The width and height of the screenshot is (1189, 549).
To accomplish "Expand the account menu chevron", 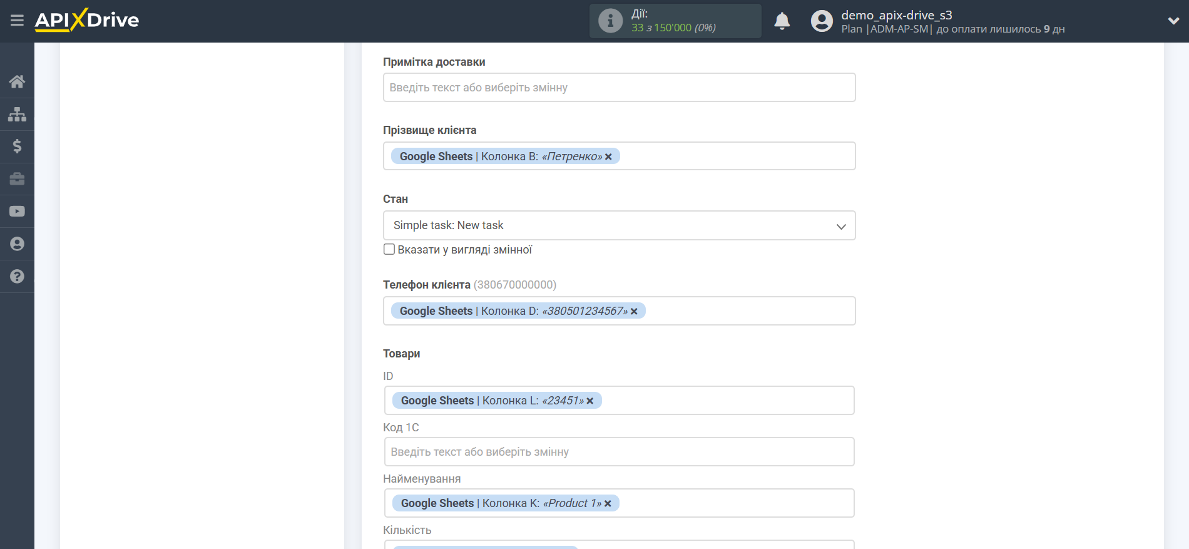I will click(1173, 21).
